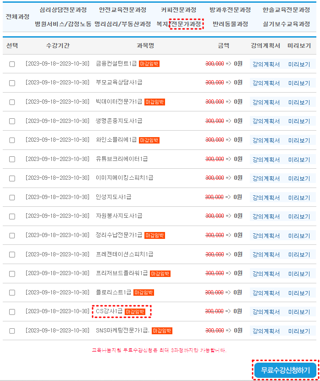The width and height of the screenshot is (320, 381).
Task: Open 강의계획서 for 프리저브드플라워1급
Action: tap(266, 274)
